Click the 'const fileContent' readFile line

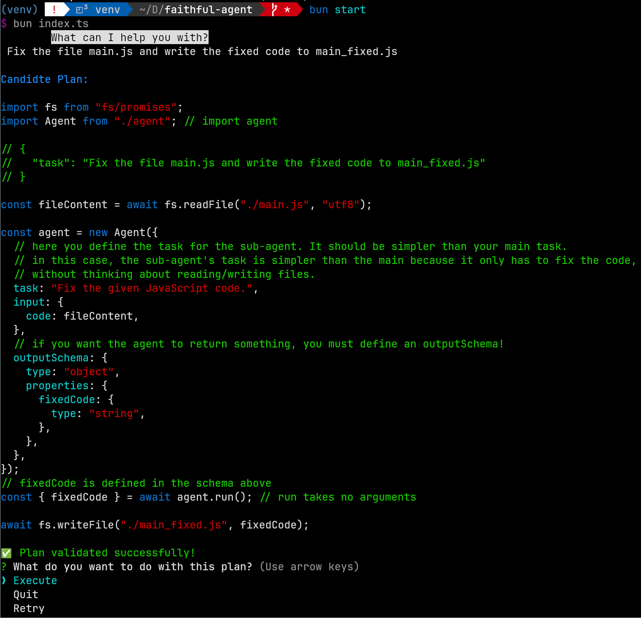click(186, 205)
